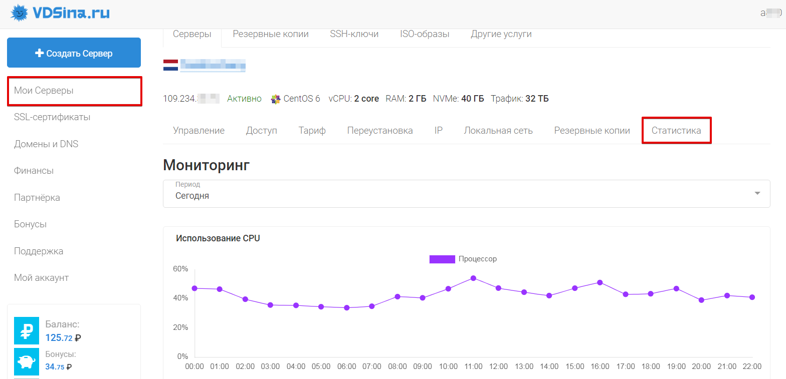Screen dimensions: 786x379
Task: Click the NVMe: 40 ГБ text
Action: coord(459,99)
